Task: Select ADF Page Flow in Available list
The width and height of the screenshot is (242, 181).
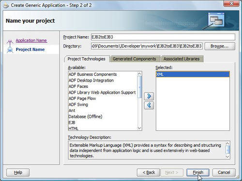Action: [103, 98]
